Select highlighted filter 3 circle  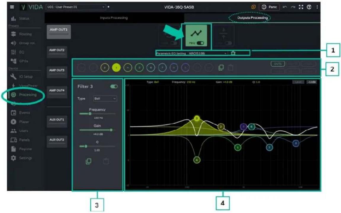pyautogui.click(x=116, y=68)
